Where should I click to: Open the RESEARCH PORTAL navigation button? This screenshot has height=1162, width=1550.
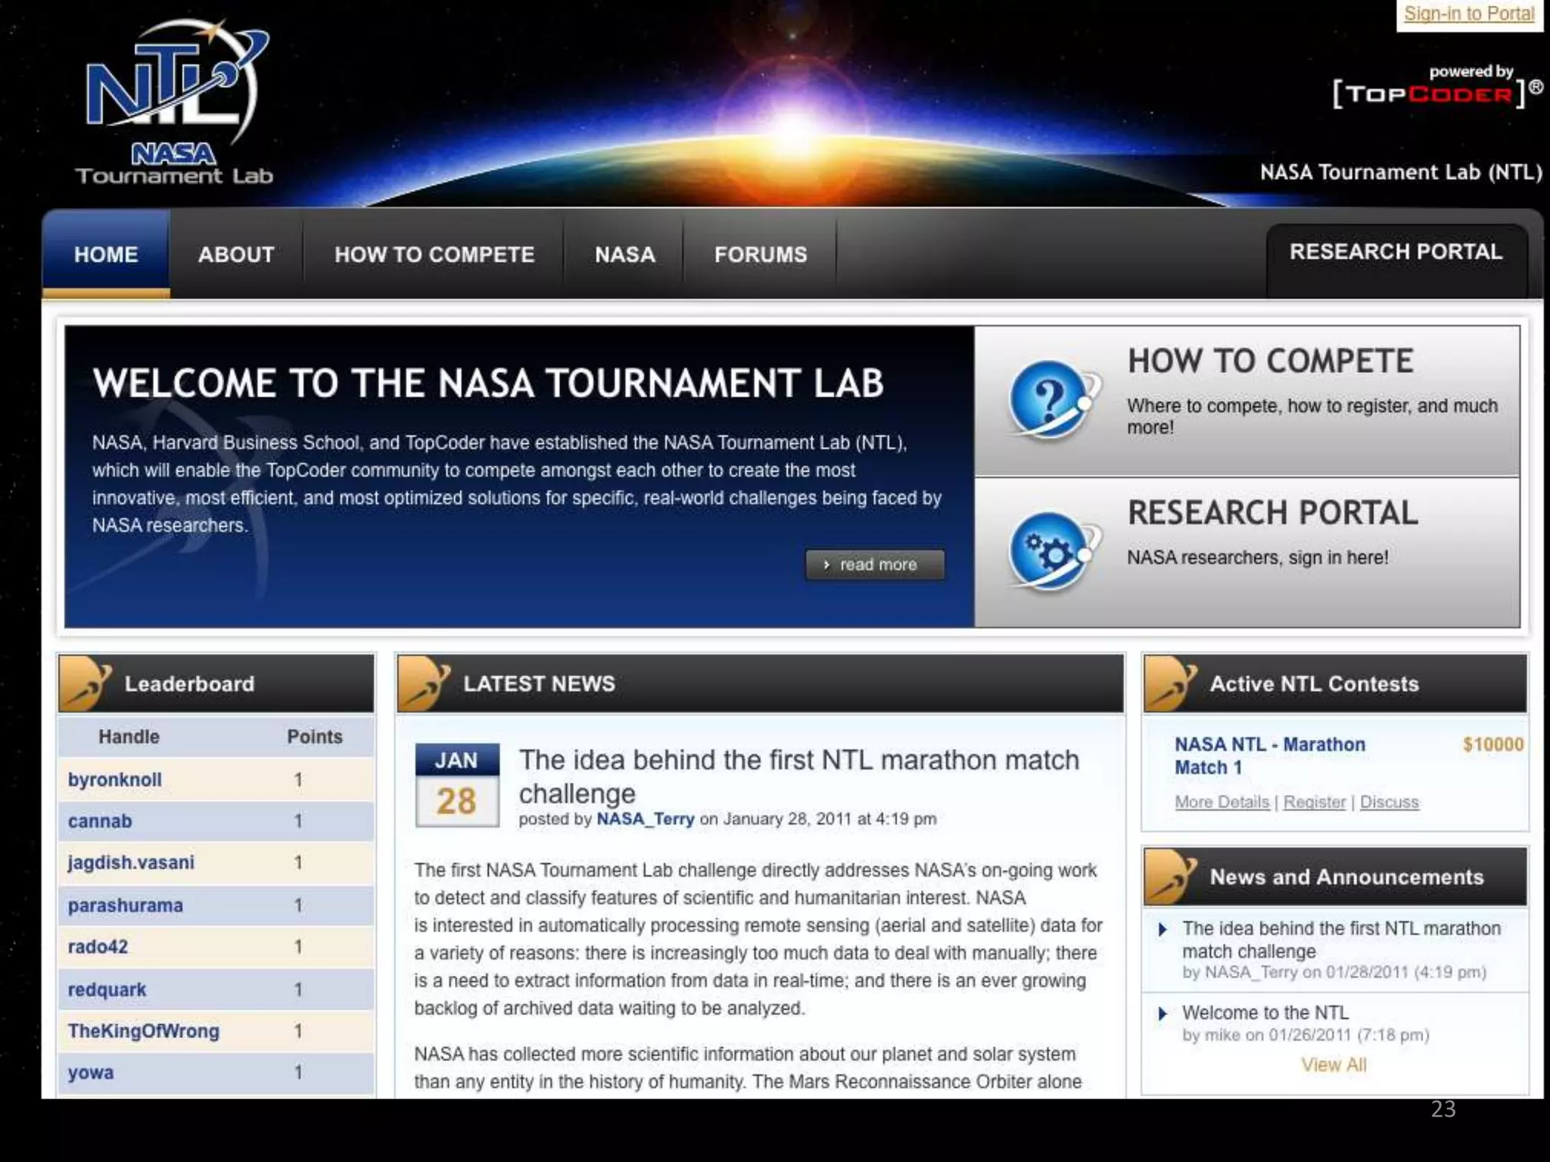click(x=1396, y=252)
